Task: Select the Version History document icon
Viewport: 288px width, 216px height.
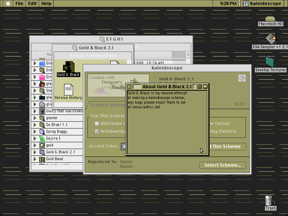Action: point(68,89)
